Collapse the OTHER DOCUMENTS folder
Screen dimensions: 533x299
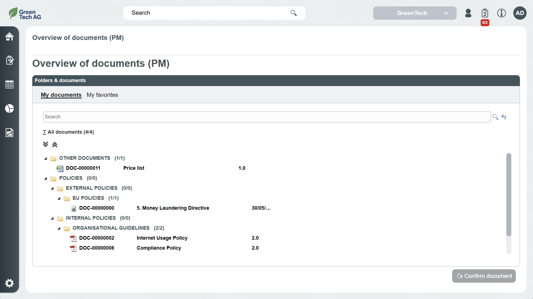pos(46,159)
